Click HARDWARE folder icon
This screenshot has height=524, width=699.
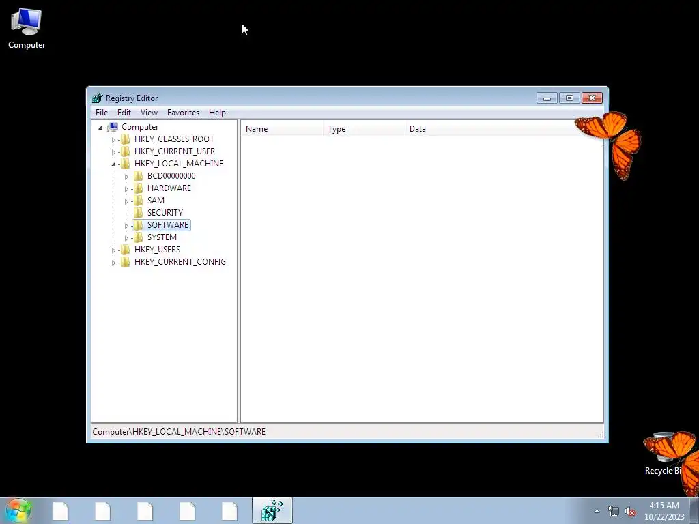tap(139, 188)
